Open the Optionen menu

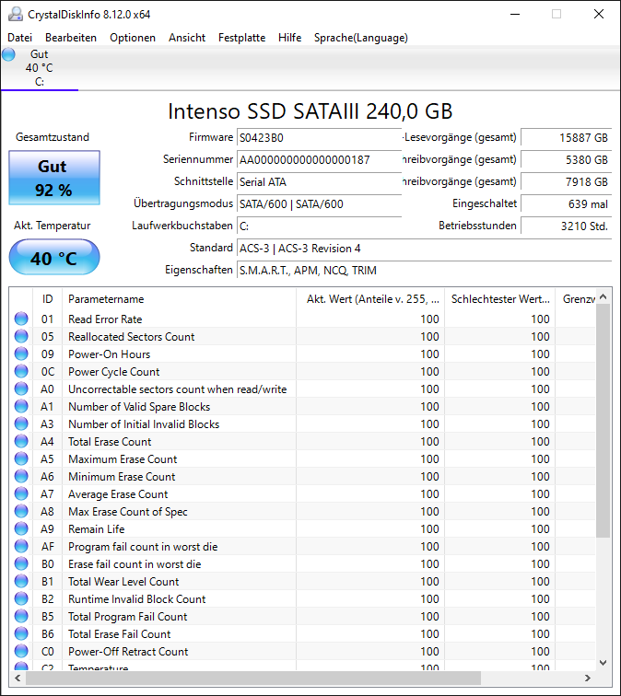point(133,38)
